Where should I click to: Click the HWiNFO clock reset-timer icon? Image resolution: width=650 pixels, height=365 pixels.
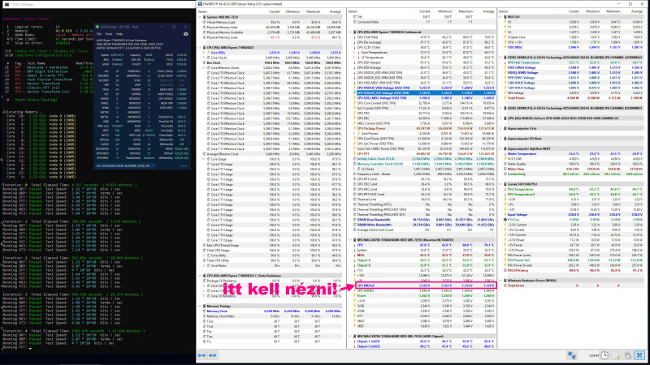pos(604,355)
